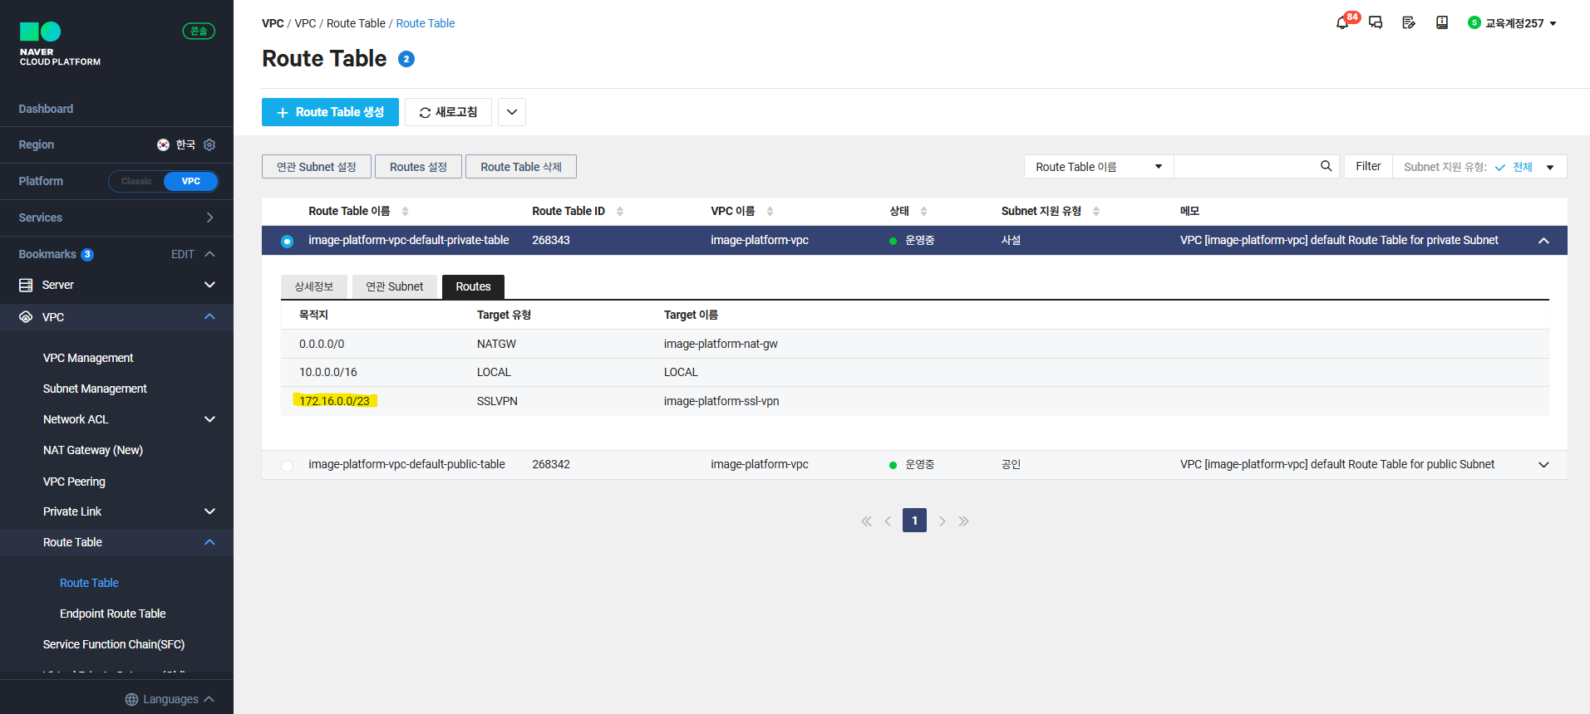Image resolution: width=1590 pixels, height=714 pixels.
Task: Go to next page arrow
Action: (x=942, y=521)
